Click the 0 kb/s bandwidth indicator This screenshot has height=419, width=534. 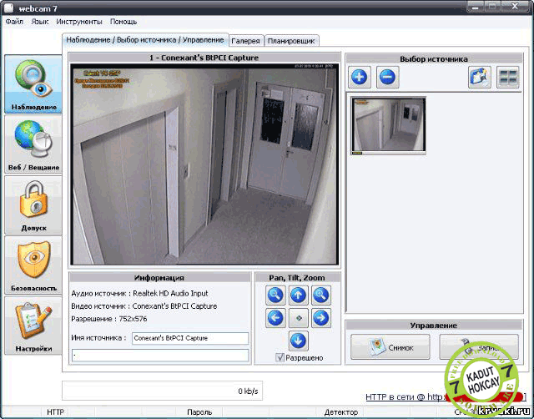pos(162,391)
